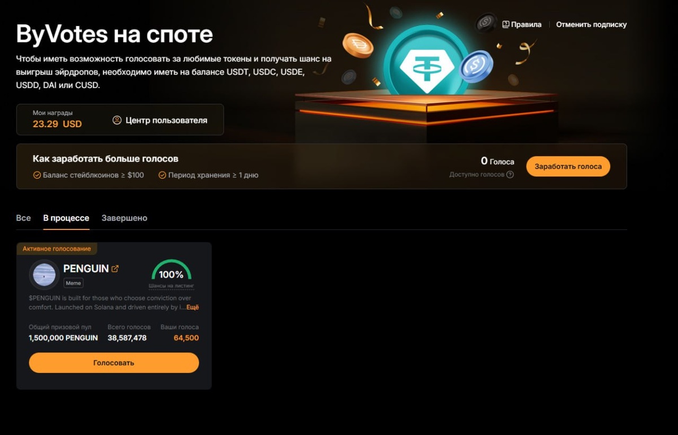This screenshot has height=435, width=678.
Task: Click the Правила book icon
Action: pos(506,24)
